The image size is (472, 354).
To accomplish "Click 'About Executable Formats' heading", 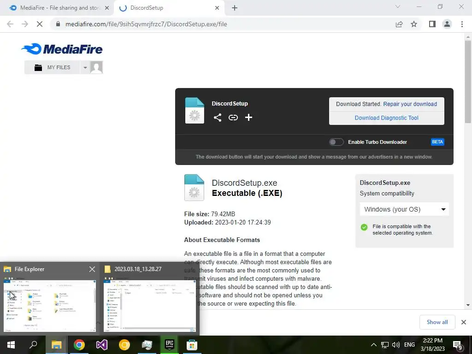I will pyautogui.click(x=222, y=240).
